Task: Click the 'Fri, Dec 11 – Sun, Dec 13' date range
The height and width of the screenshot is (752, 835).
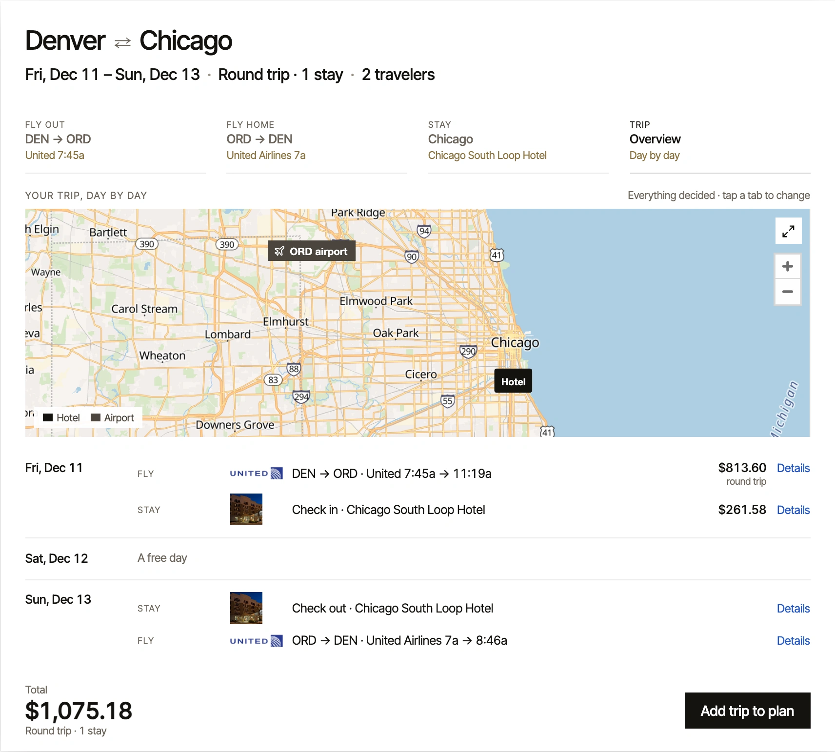Action: 113,75
